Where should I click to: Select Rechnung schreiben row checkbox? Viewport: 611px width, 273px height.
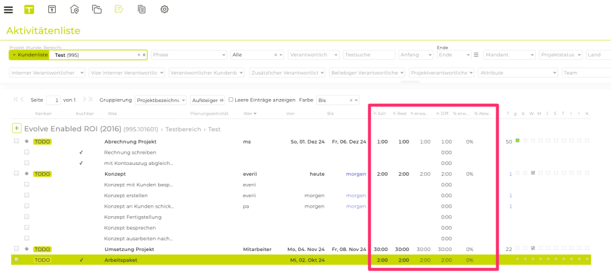(27, 152)
